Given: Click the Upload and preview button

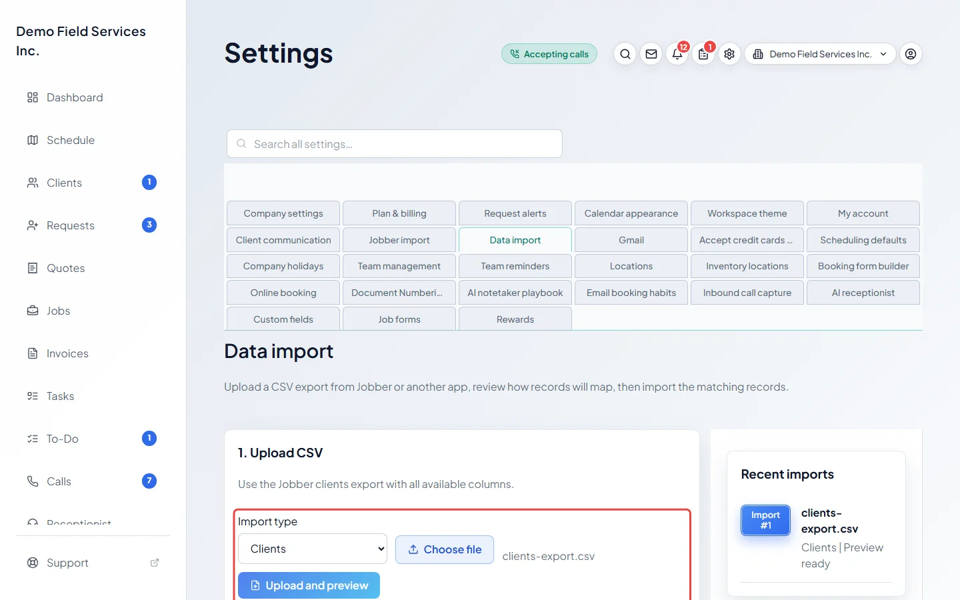Looking at the screenshot, I should 309,585.
